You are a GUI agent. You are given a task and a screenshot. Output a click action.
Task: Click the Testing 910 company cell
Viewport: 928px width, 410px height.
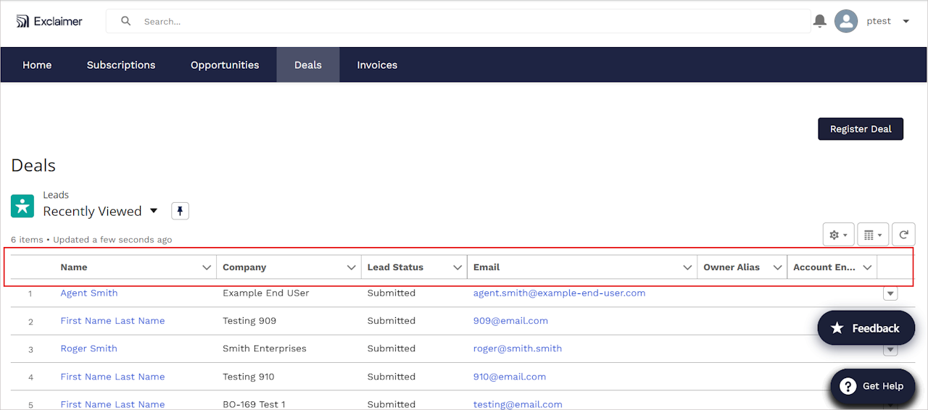click(x=249, y=377)
